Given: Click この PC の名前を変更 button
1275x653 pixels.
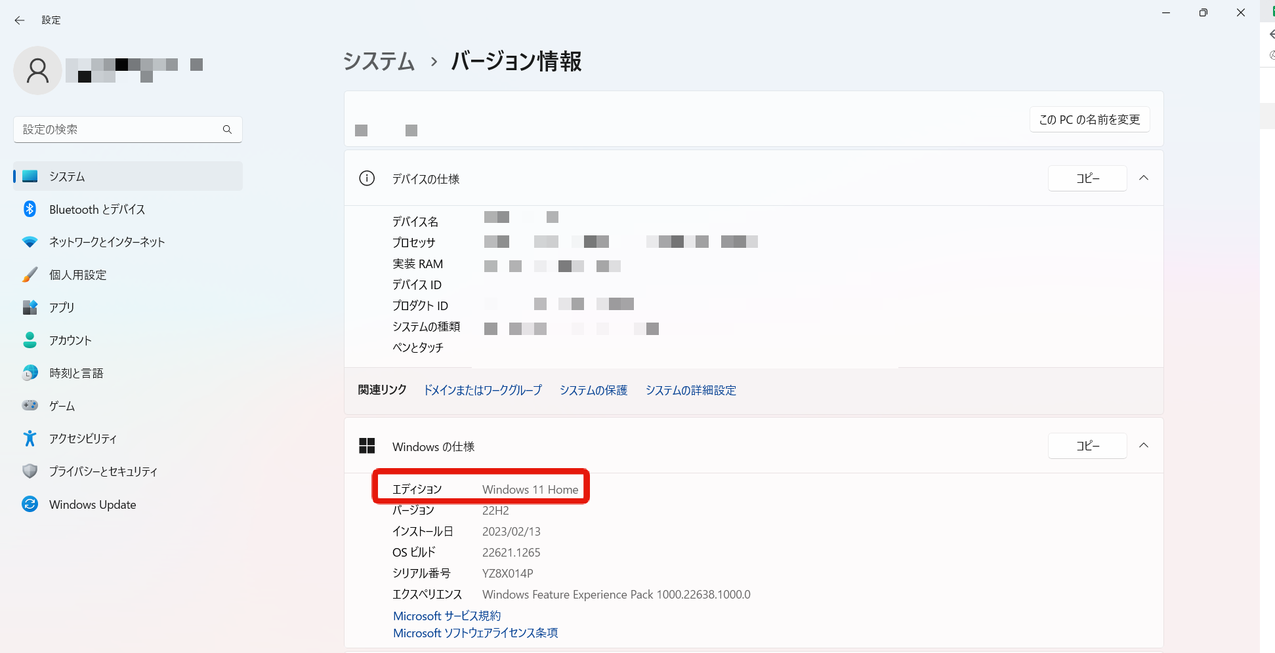Looking at the screenshot, I should pos(1089,119).
